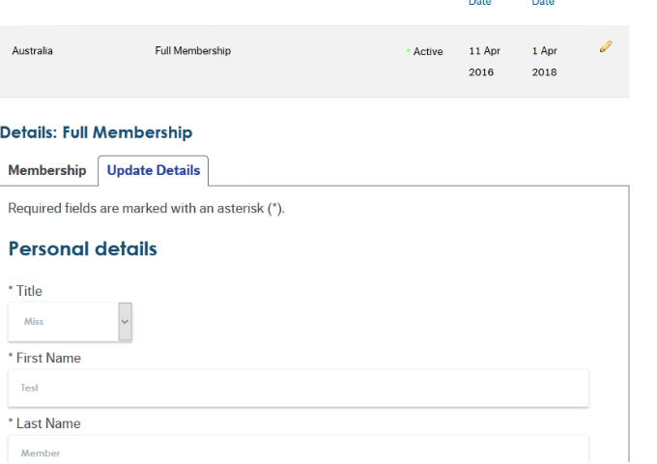Click the Details: Full Membership heading
The image size is (657, 464).
[x=97, y=132]
